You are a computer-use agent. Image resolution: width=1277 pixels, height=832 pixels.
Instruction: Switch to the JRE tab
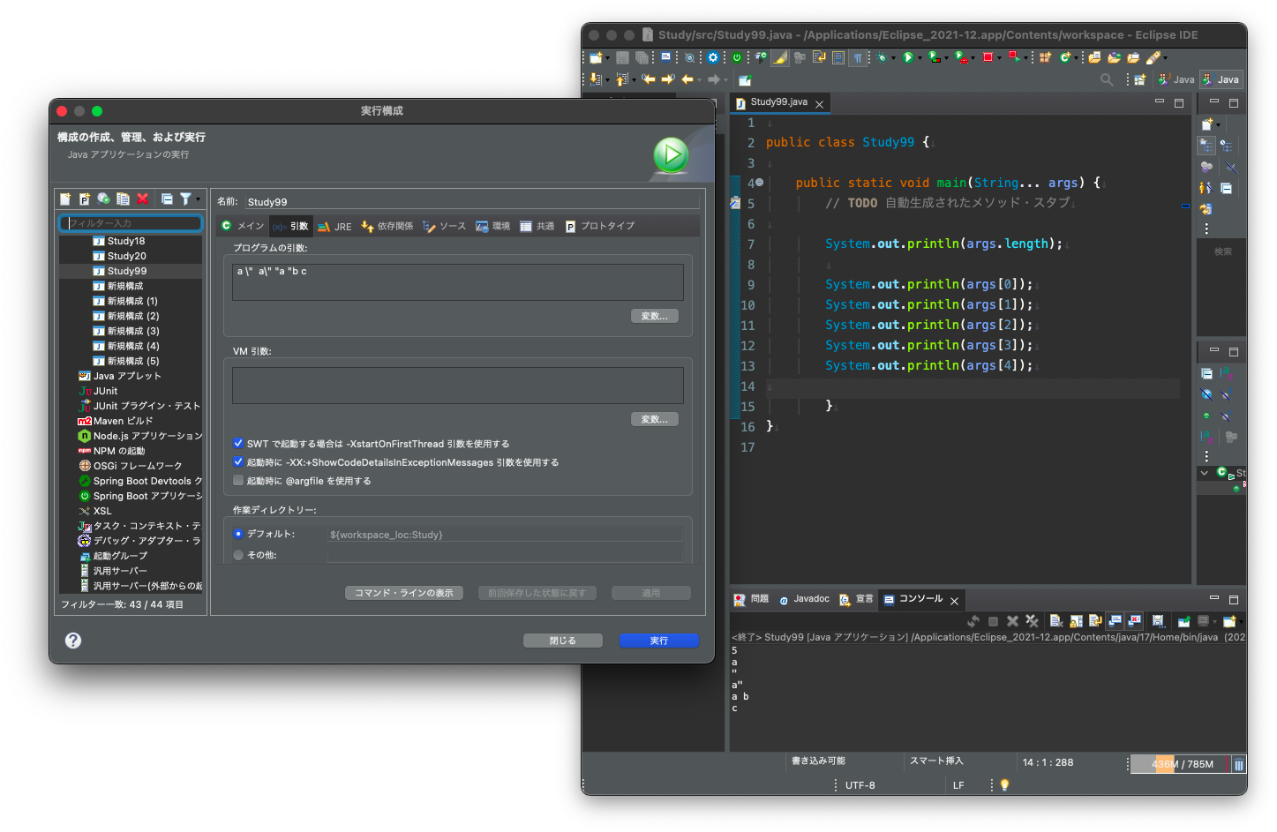point(335,227)
